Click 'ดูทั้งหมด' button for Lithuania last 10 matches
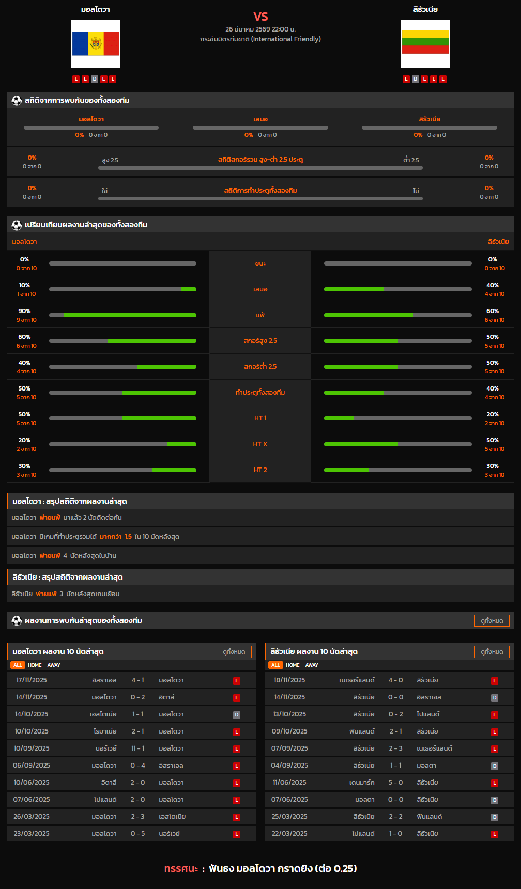The image size is (521, 889). [x=492, y=652]
